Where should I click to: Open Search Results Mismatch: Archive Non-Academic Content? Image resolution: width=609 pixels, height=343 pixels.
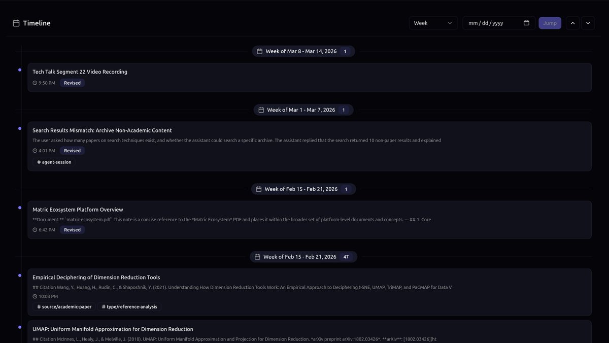coord(310,146)
